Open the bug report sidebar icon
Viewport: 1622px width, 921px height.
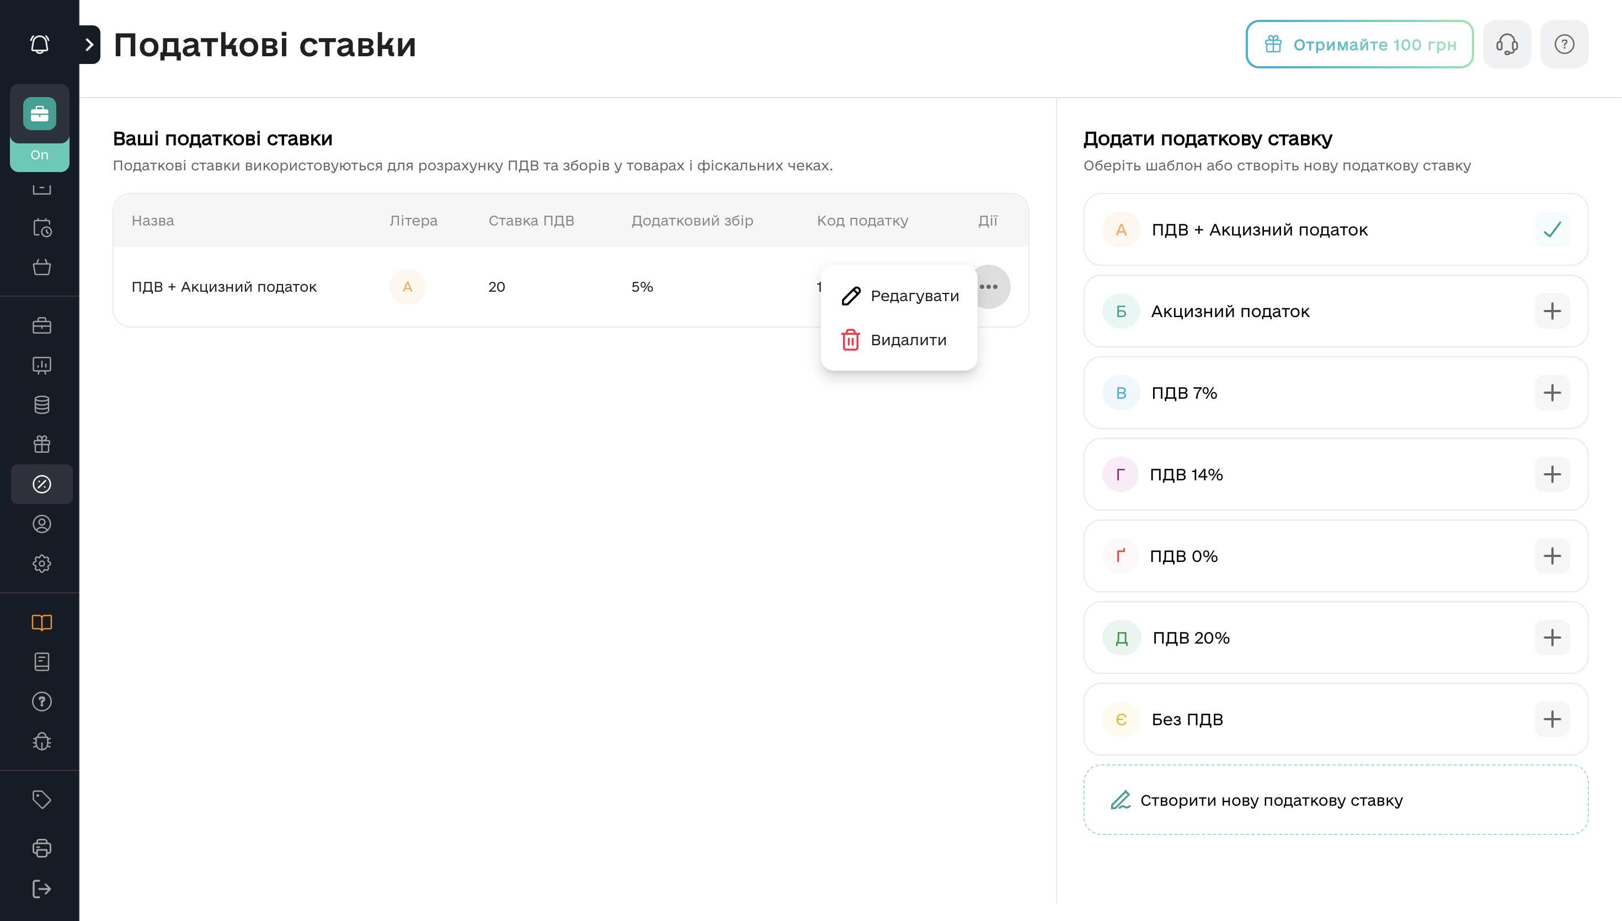pos(42,741)
